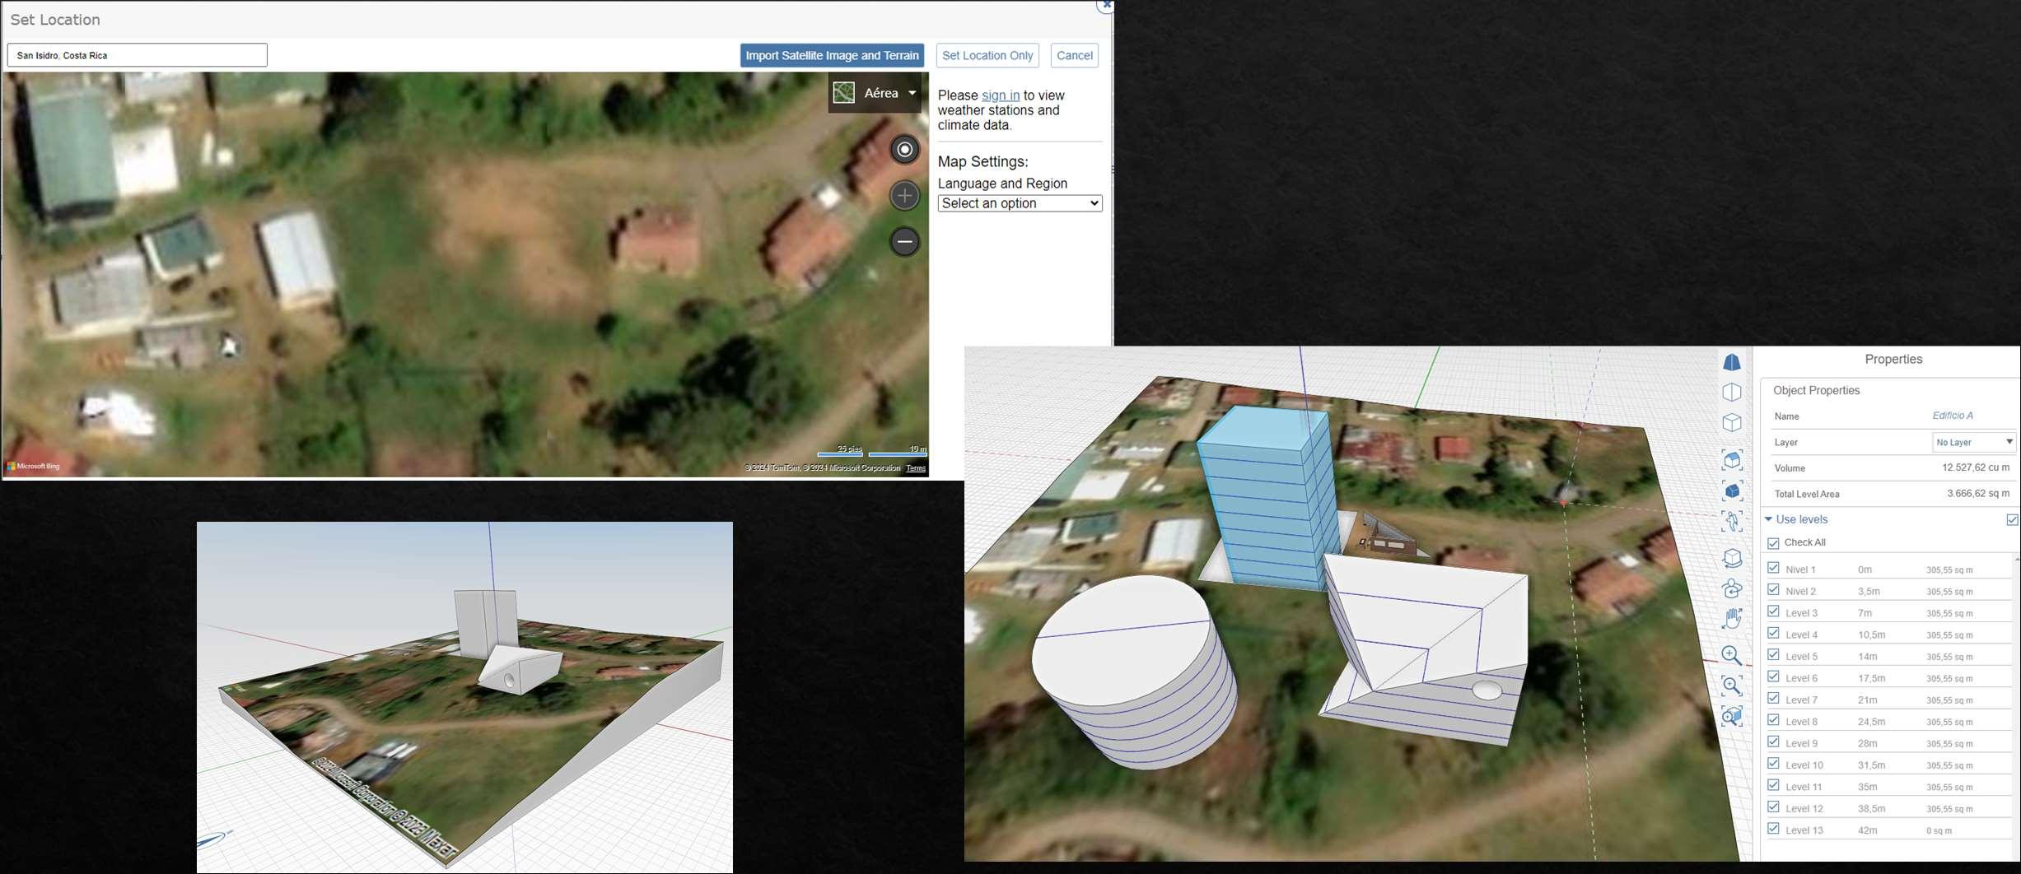Viewport: 2021px width, 874px height.
Task: Uncheck the Level 13 checkbox
Action: 1773,829
